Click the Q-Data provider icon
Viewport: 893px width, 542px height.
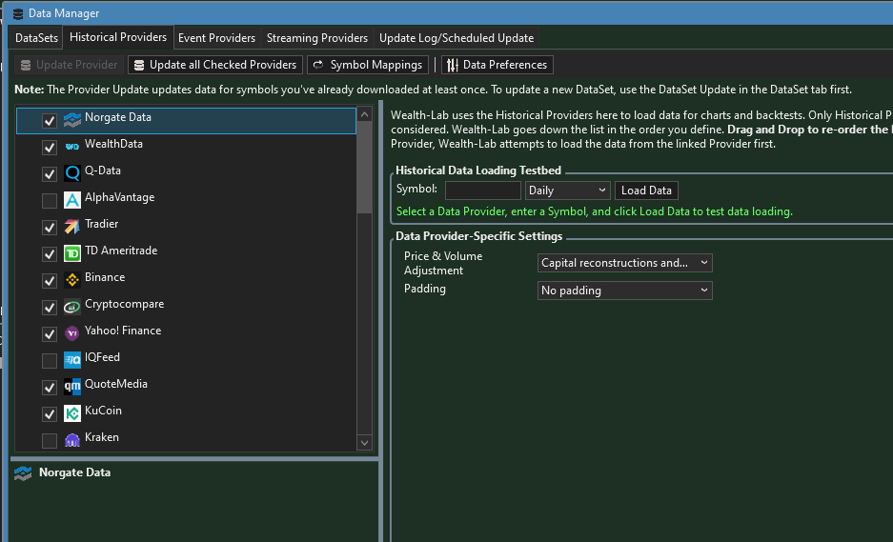[72, 173]
